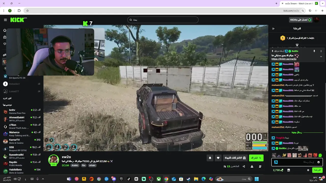Open a new browser tab
326x183 pixels.
tap(276, 3)
